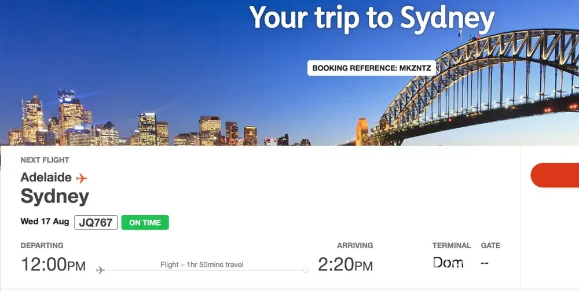The width and height of the screenshot is (579, 292).
Task: Click the orange airplane icon beside Adelaide
Action: tap(82, 178)
